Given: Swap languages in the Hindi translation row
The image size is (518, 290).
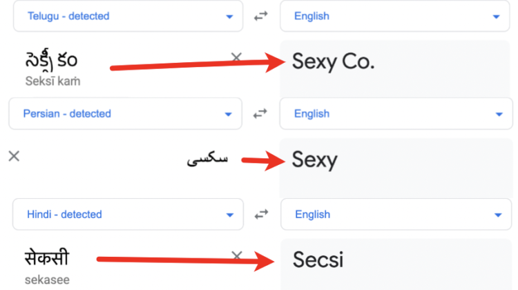Looking at the screenshot, I should (x=261, y=214).
